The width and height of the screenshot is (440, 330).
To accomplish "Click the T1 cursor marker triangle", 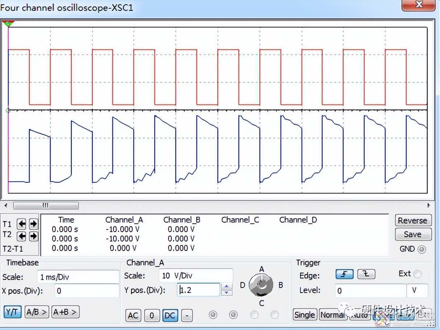I will [8, 24].
